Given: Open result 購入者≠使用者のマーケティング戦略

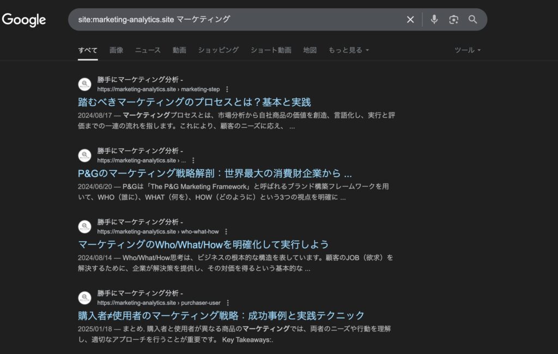Looking at the screenshot, I should (x=221, y=315).
